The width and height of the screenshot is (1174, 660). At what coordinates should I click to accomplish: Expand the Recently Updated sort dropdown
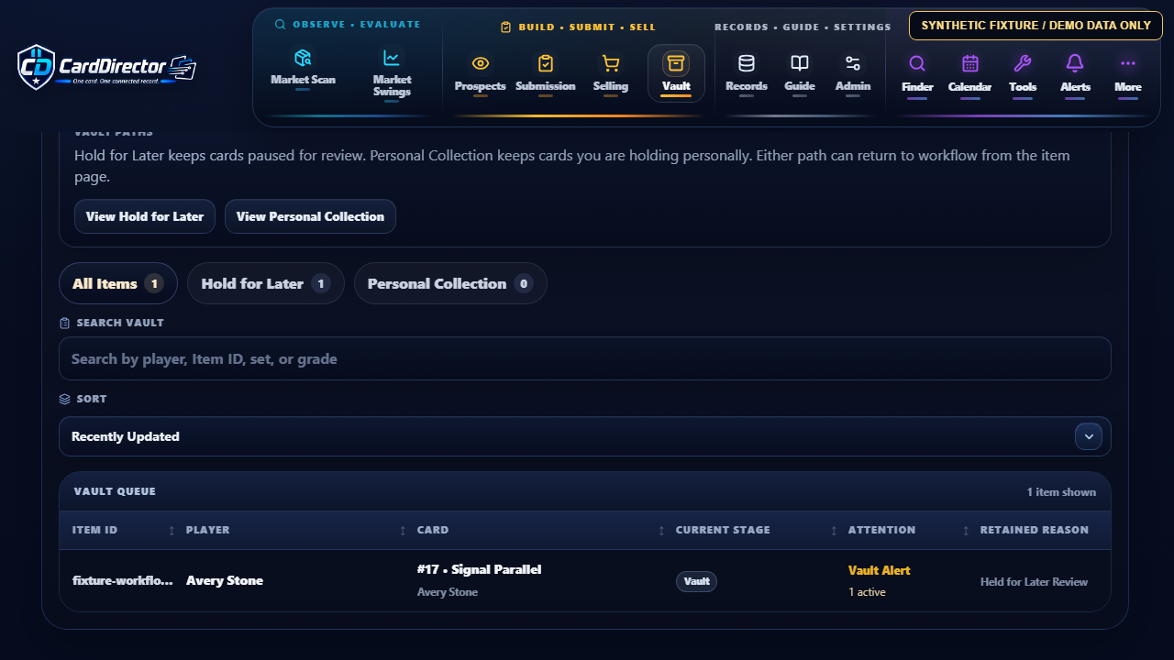(1089, 436)
